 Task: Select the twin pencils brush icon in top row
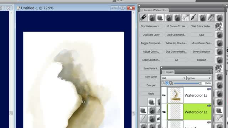[211, 18]
